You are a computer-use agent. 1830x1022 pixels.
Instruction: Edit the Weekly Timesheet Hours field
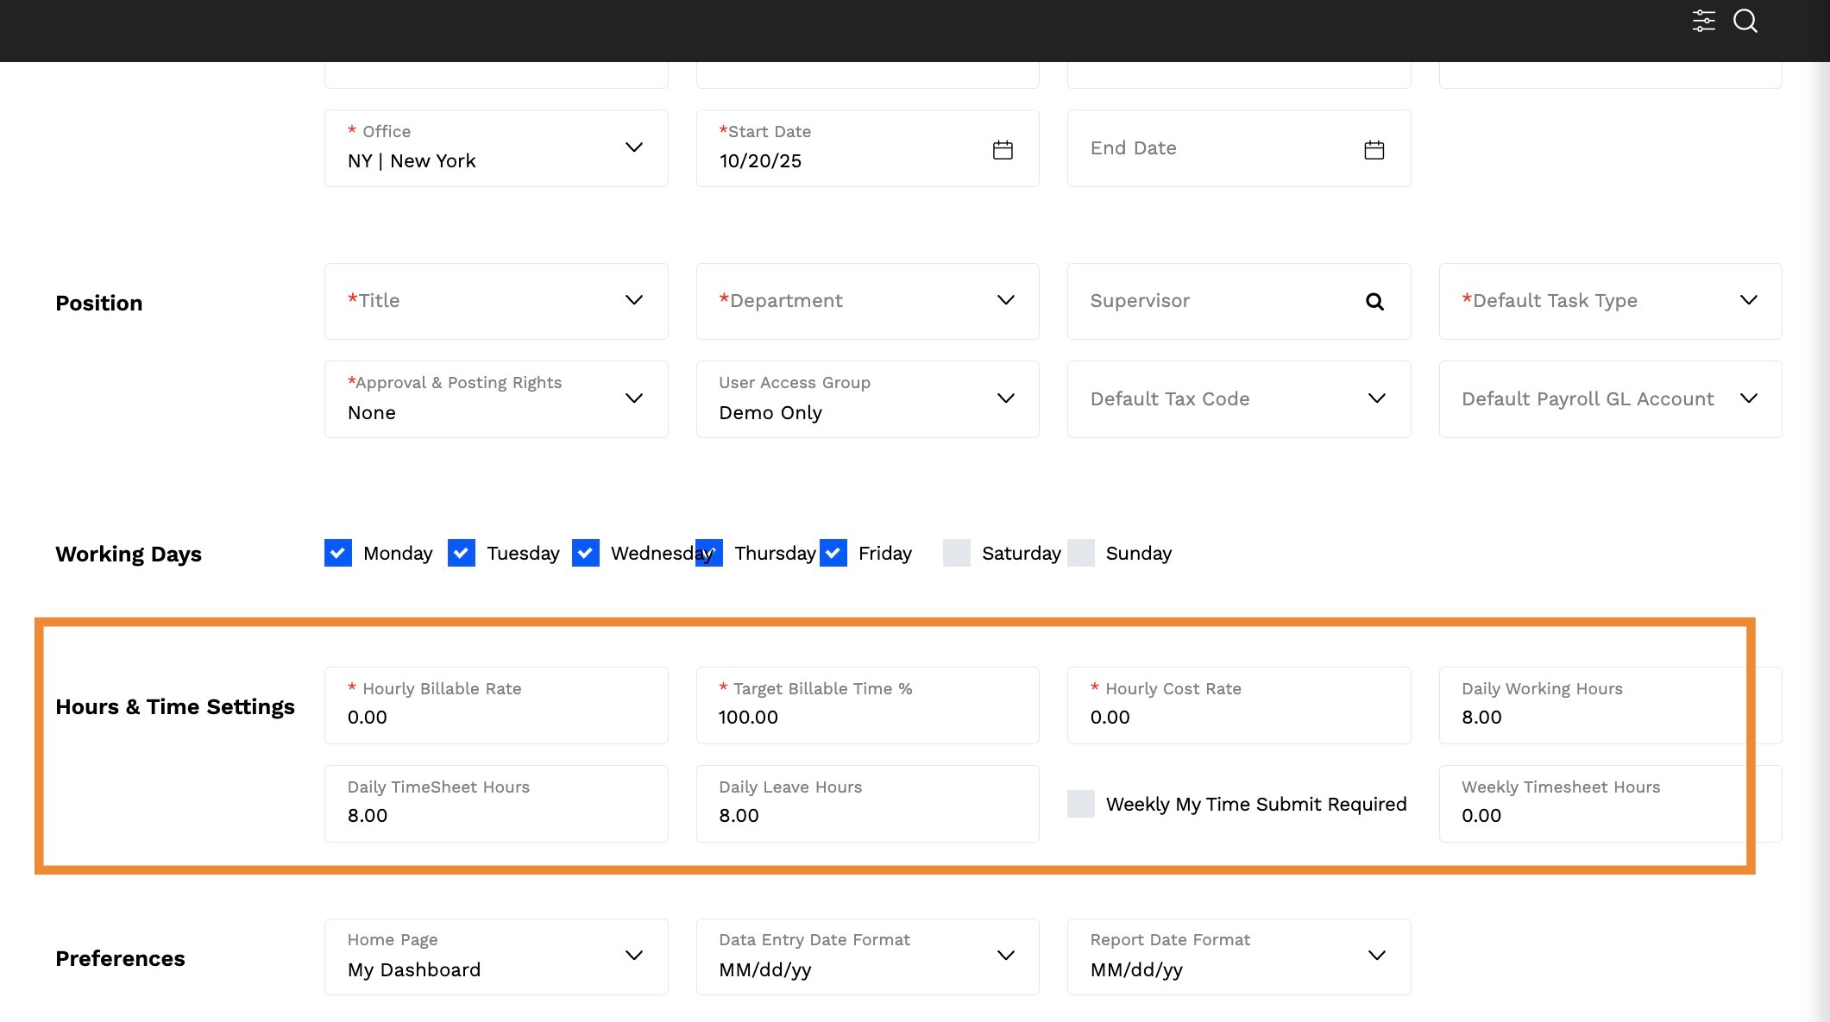1610,804
